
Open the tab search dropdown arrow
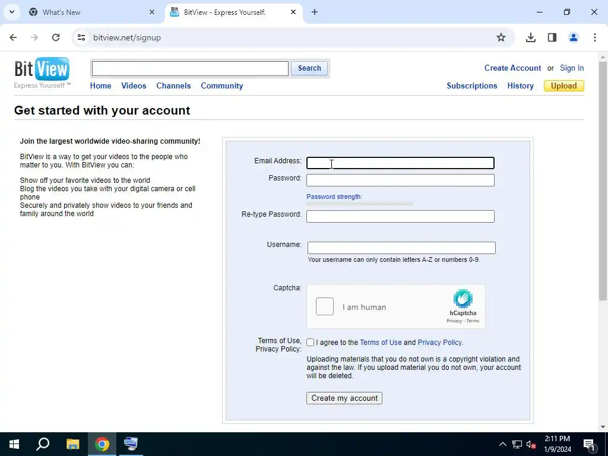coord(12,12)
